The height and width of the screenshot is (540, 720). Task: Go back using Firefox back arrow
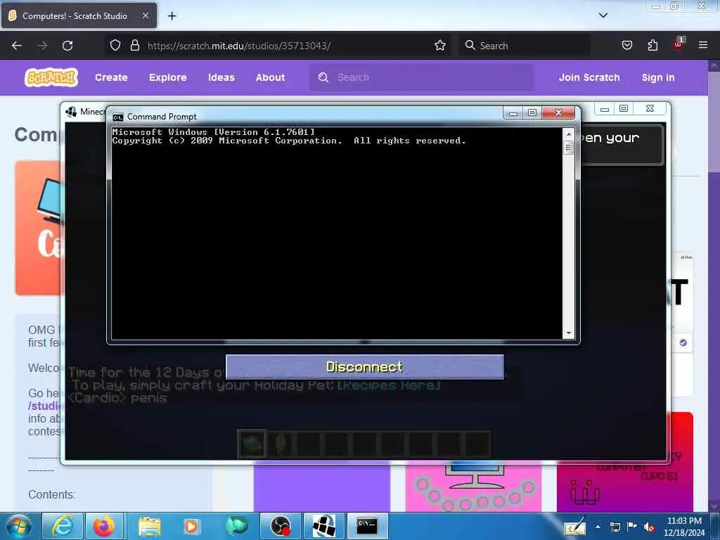click(17, 46)
